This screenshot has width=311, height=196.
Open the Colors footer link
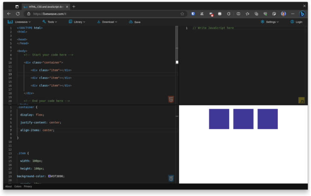click(x=18, y=186)
